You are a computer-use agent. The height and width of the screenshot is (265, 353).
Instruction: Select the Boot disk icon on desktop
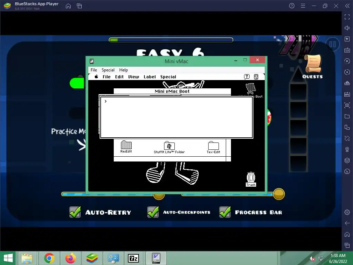(250, 89)
